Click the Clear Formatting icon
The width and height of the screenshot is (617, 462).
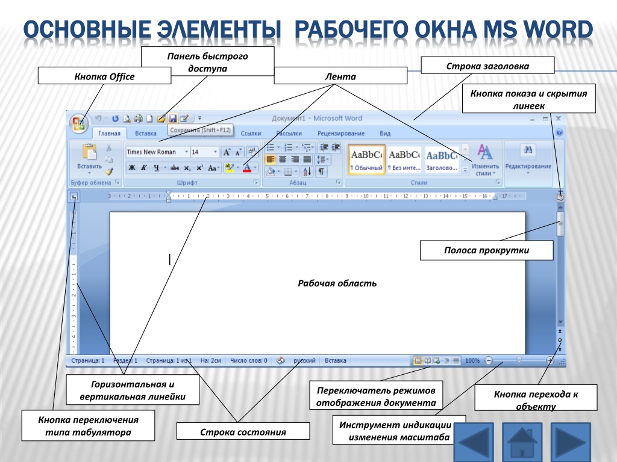[x=252, y=152]
